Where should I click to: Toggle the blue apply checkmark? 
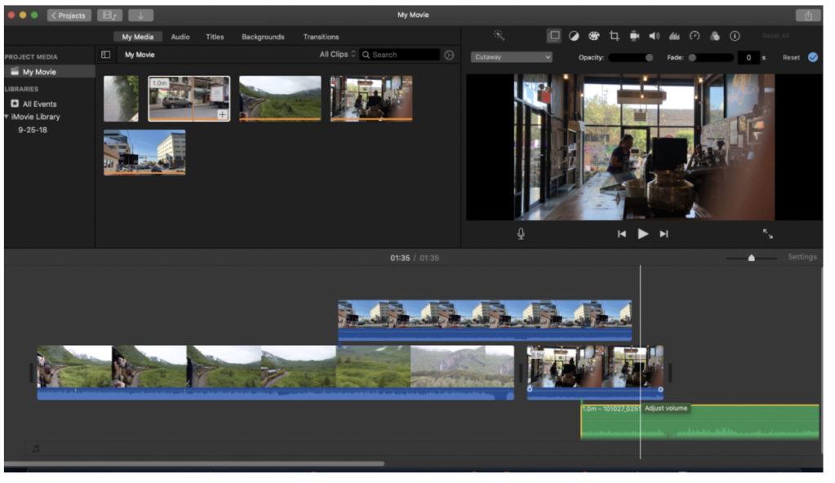point(812,57)
